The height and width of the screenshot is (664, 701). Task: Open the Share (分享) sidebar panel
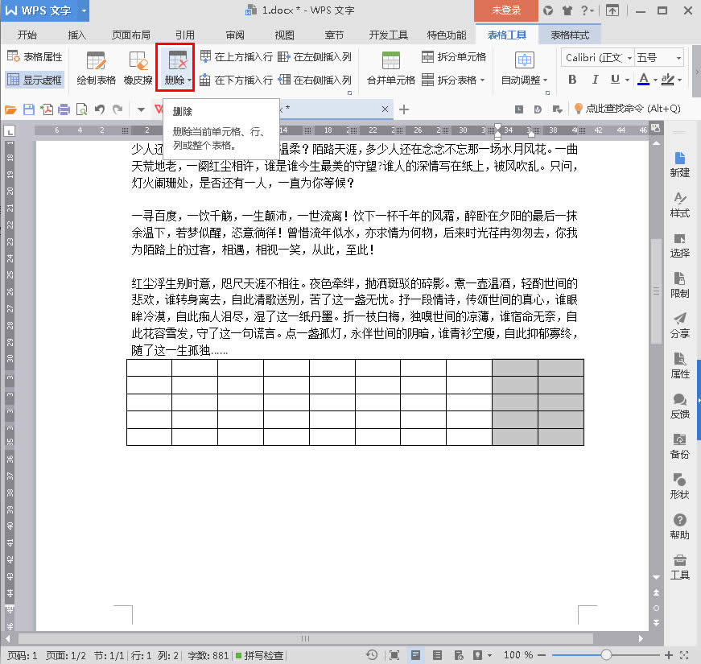click(x=679, y=324)
